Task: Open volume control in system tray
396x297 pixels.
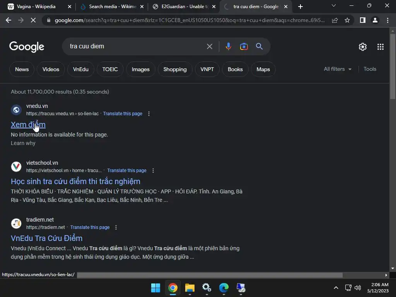Action: pyautogui.click(x=358, y=288)
